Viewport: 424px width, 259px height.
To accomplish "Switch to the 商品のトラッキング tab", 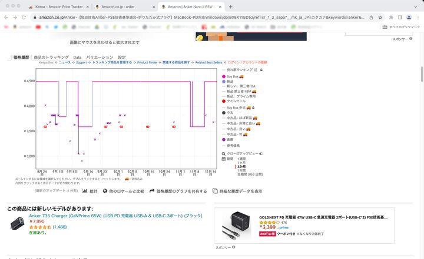I will (x=51, y=58).
